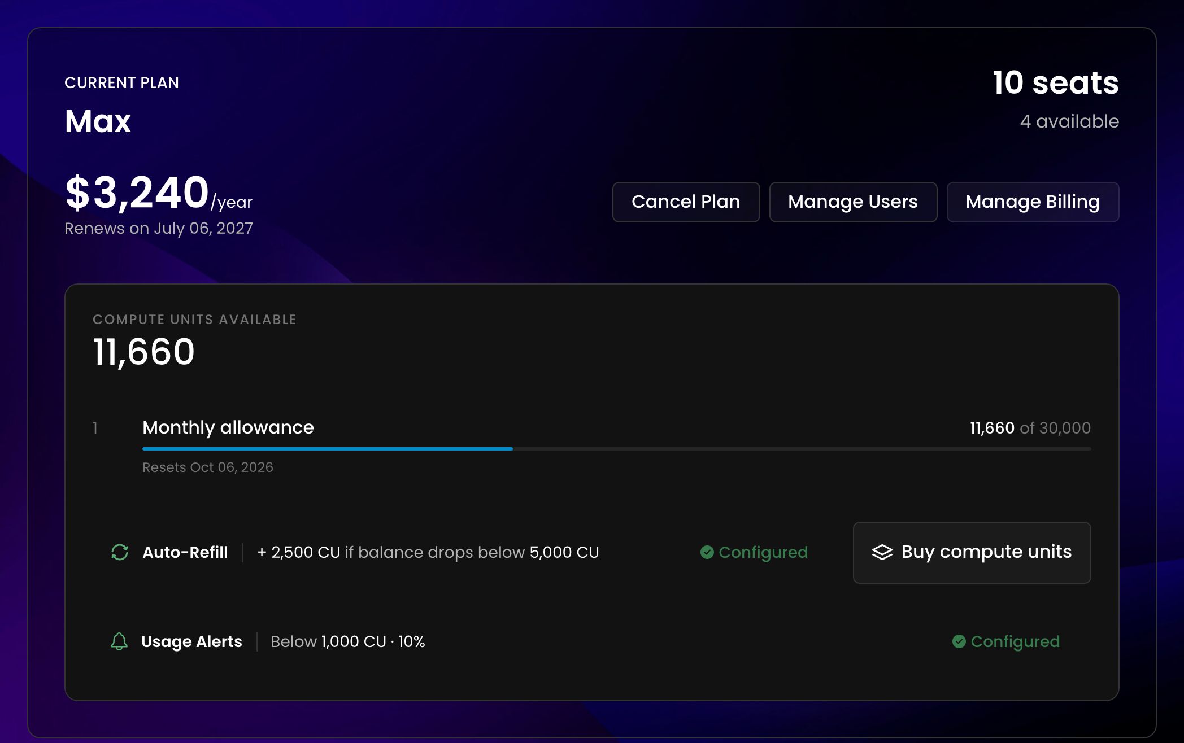This screenshot has height=743, width=1184.
Task: Click "Resets Oct 06, 2026" text
Action: click(208, 467)
